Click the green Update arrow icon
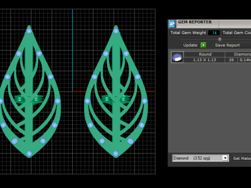The image size is (251, 188). 203,45
